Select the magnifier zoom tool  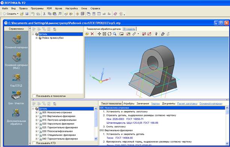coord(114,34)
